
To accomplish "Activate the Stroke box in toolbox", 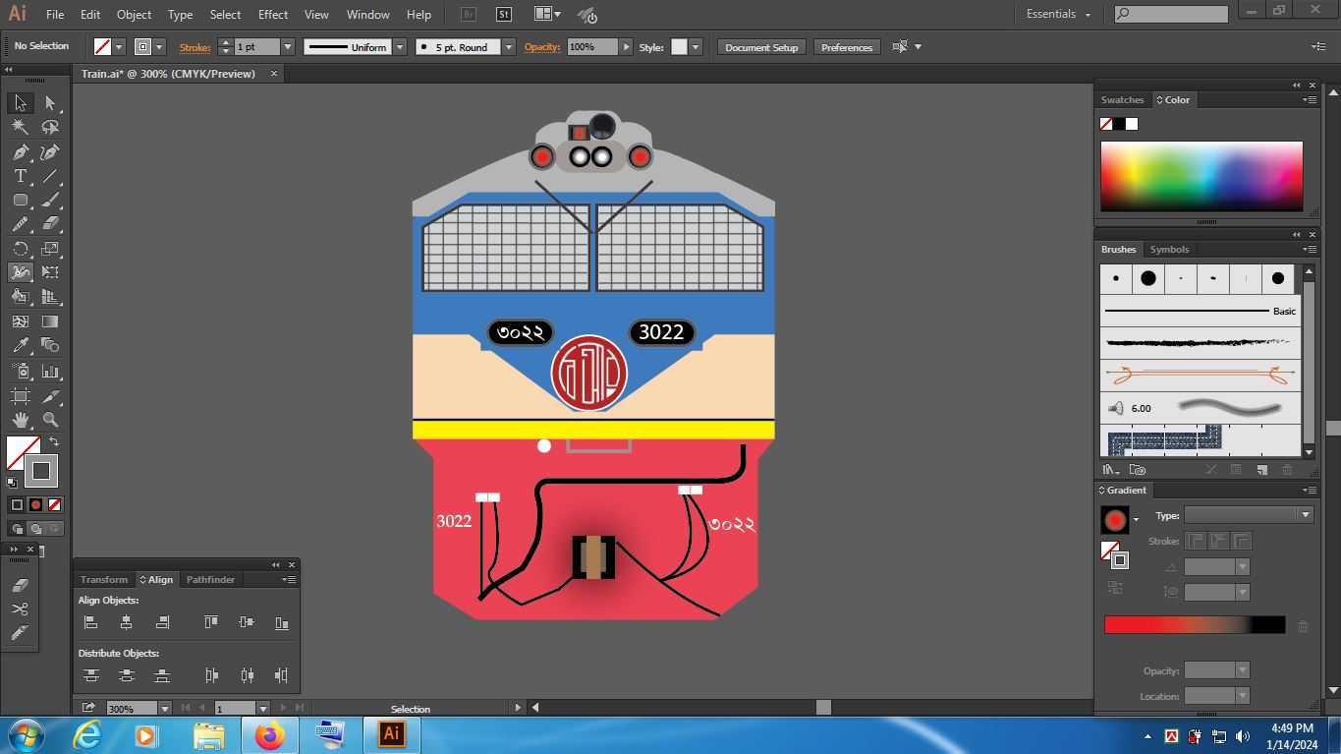I will [x=41, y=471].
